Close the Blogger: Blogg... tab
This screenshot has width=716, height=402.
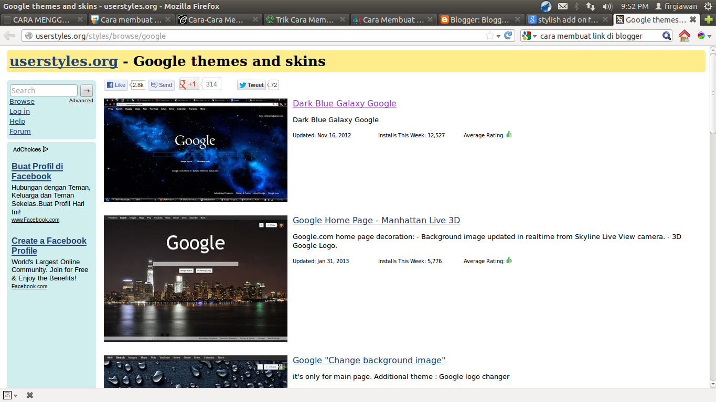pos(518,20)
